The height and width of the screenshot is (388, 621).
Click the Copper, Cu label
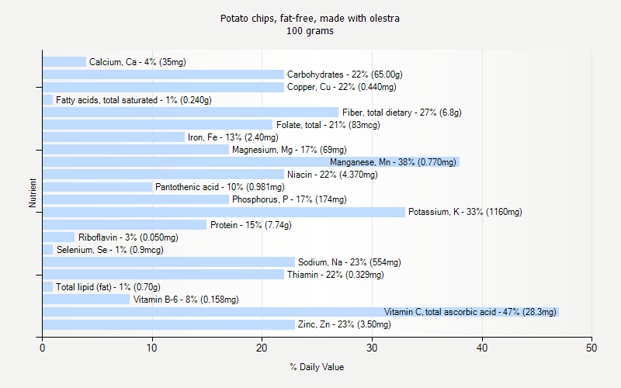(335, 87)
